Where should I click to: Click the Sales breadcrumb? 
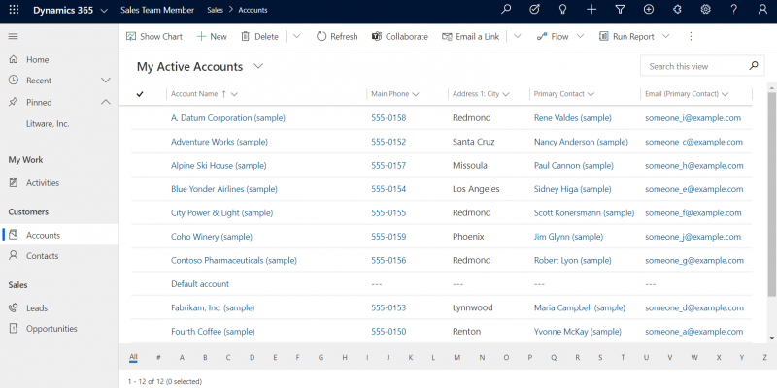[x=214, y=10]
